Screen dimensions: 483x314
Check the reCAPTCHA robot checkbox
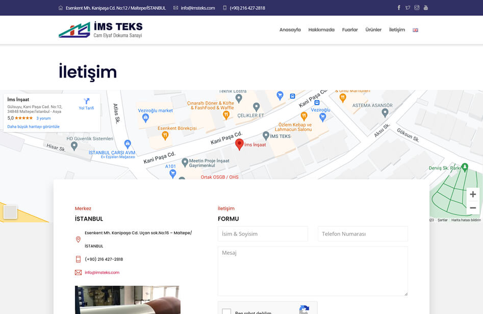[226, 311]
